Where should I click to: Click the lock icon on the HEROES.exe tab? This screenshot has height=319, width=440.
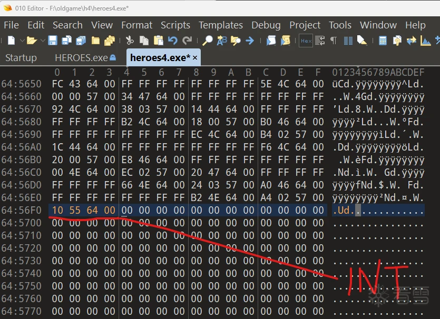pyautogui.click(x=113, y=57)
